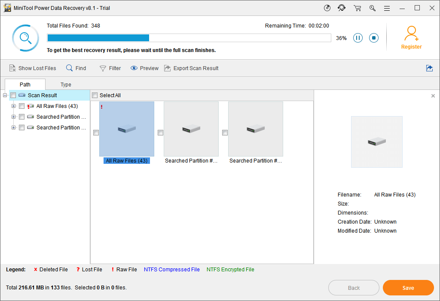440x301 pixels.
Task: Minimize the MiniTool window
Action: click(402, 9)
